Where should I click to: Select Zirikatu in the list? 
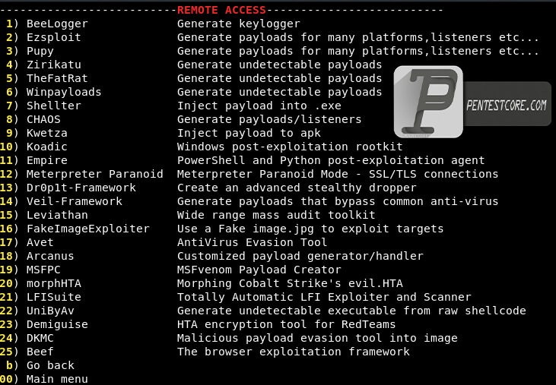[54, 65]
